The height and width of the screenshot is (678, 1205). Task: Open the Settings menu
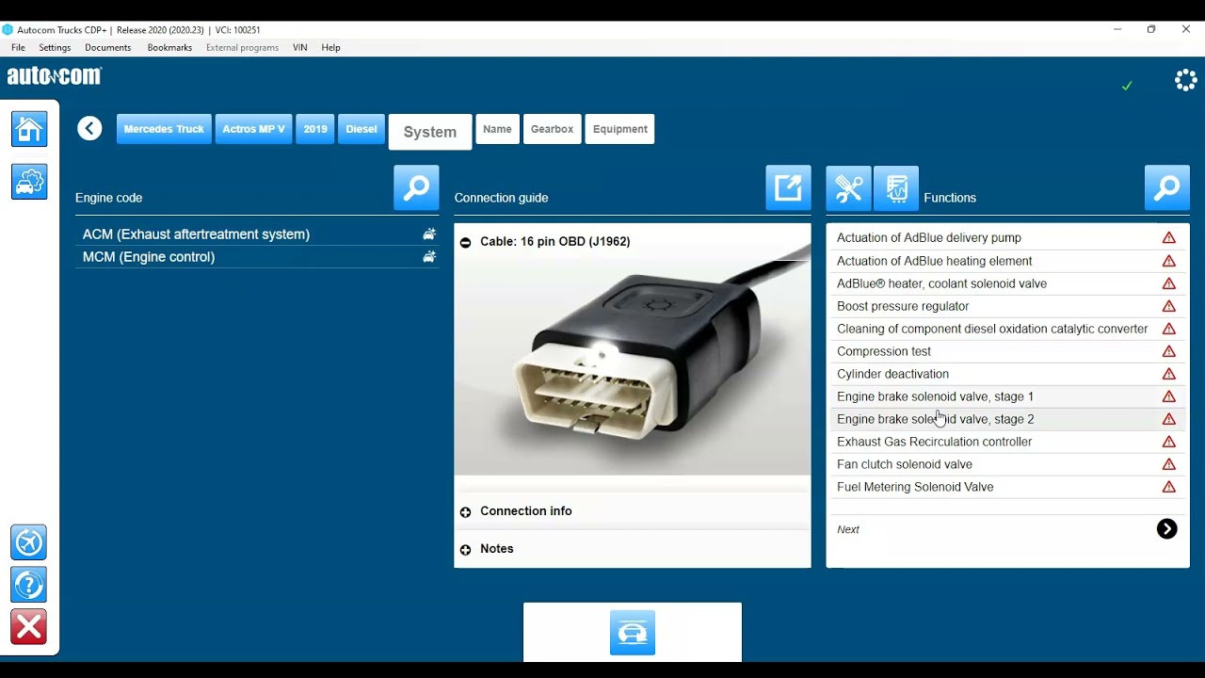pos(55,48)
